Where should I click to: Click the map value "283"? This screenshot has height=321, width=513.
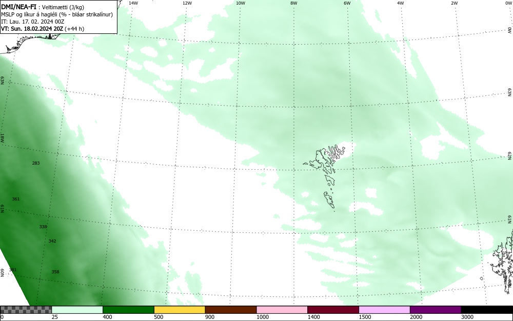pos(36,163)
